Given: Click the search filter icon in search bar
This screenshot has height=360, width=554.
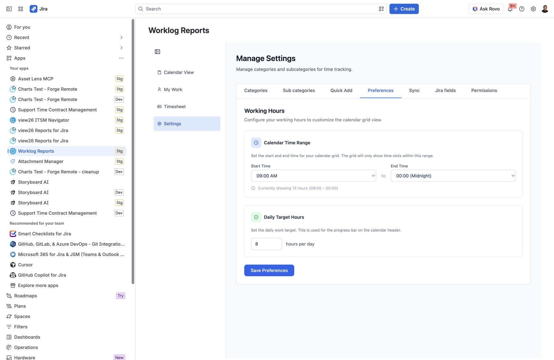Looking at the screenshot, I should [381, 9].
